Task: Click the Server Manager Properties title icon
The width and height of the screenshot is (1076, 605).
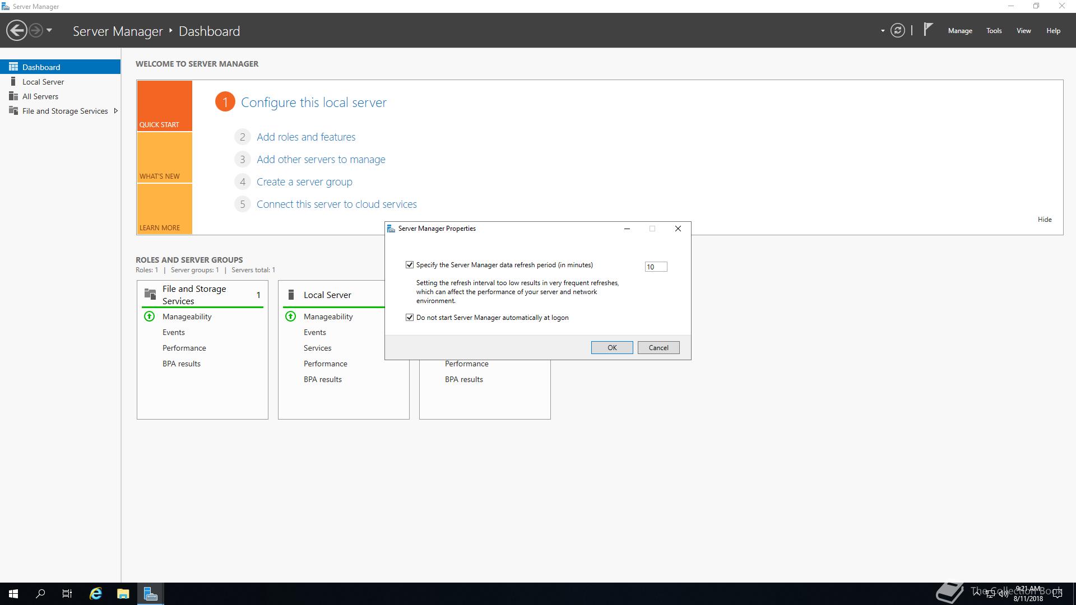Action: coord(392,229)
